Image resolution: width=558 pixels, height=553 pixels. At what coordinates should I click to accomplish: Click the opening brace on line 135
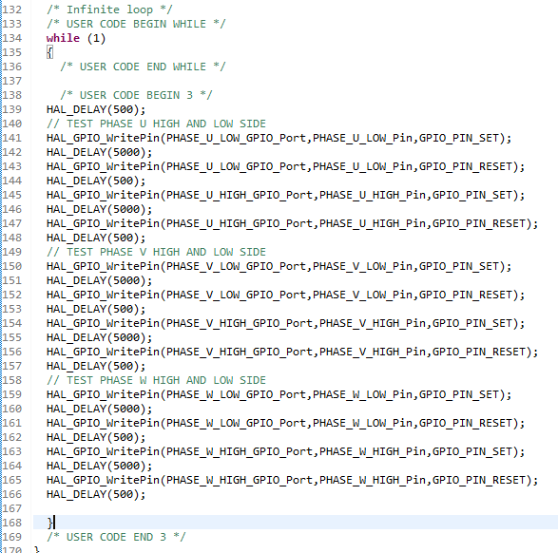[x=49, y=52]
